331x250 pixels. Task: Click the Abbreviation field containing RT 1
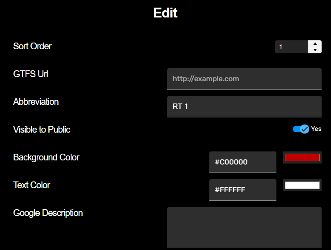pos(244,107)
